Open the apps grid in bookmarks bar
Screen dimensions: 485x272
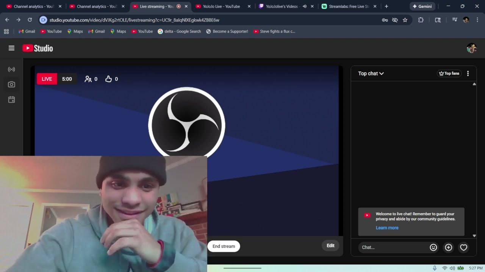(x=6, y=31)
